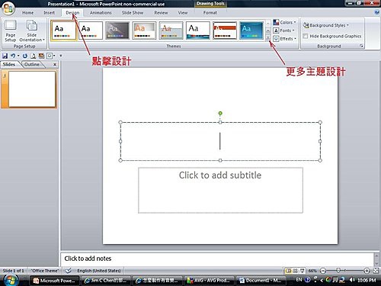381x286 pixels.
Task: Apply the dark gray theme thumbnail
Action: tap(117, 31)
